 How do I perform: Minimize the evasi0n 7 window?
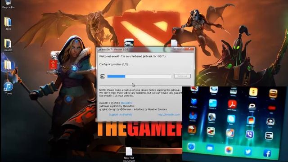176,49
